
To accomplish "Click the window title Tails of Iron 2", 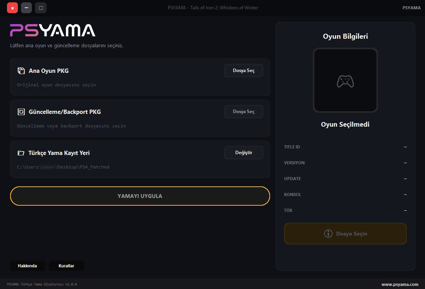I will (213, 8).
